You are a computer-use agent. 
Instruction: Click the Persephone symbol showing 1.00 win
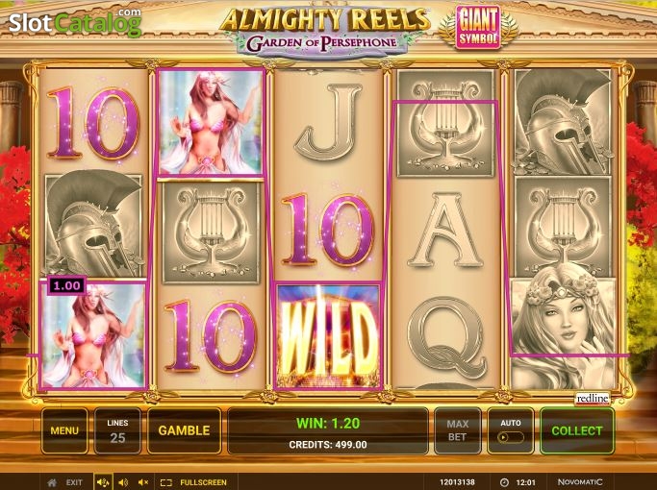click(93, 334)
